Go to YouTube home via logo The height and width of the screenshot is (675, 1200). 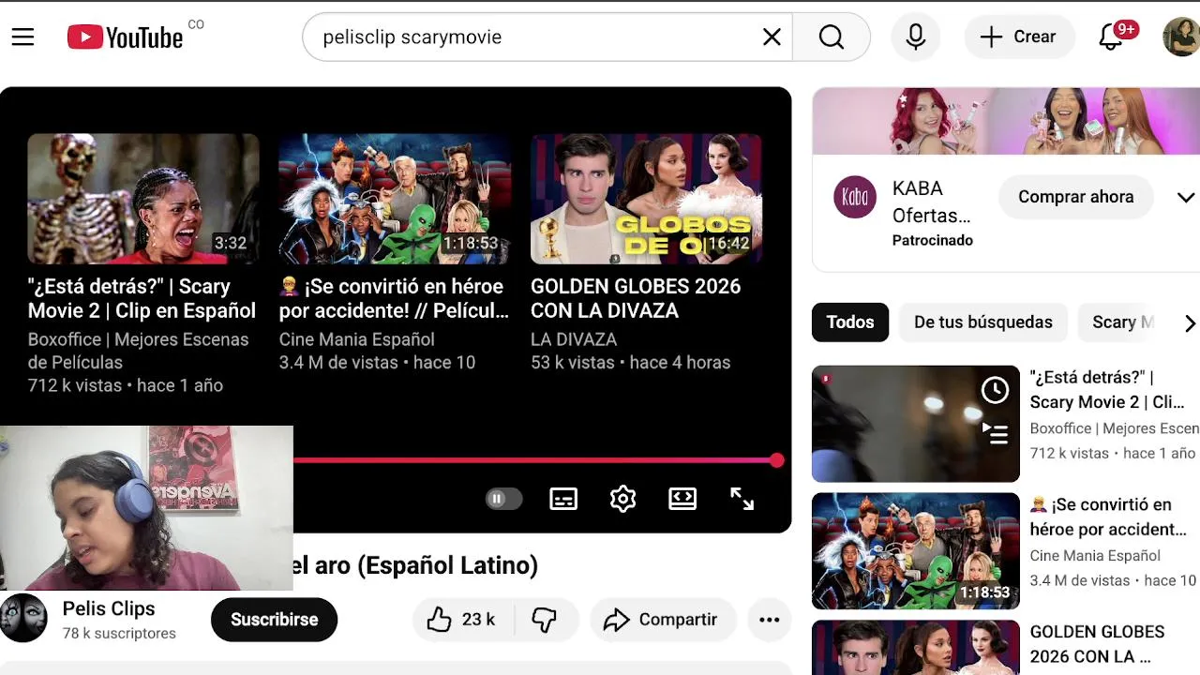[x=125, y=37]
